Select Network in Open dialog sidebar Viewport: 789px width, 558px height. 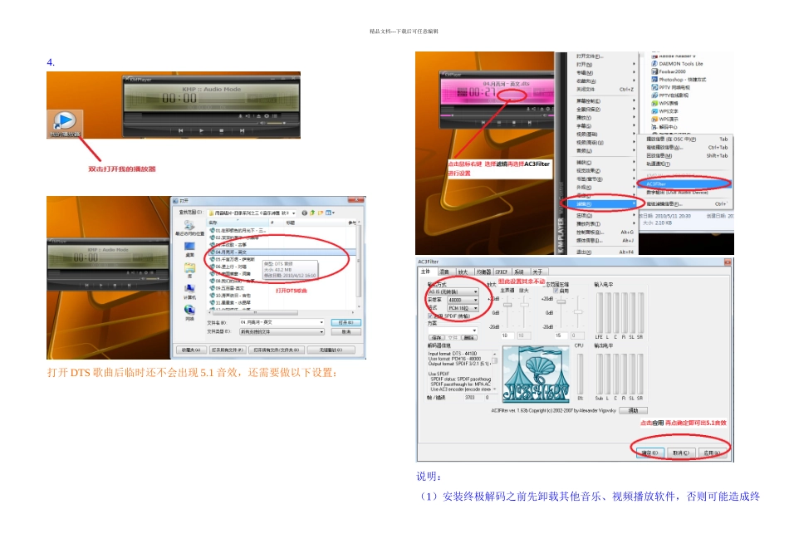point(189,312)
